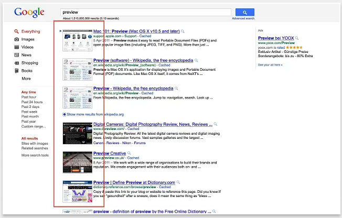Image resolution: width=342 pixels, height=218 pixels.
Task: Click preview magnifier beside Mac 101 result
Action: tap(183, 31)
